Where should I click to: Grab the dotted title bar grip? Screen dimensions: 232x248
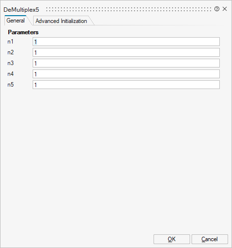pos(129,9)
